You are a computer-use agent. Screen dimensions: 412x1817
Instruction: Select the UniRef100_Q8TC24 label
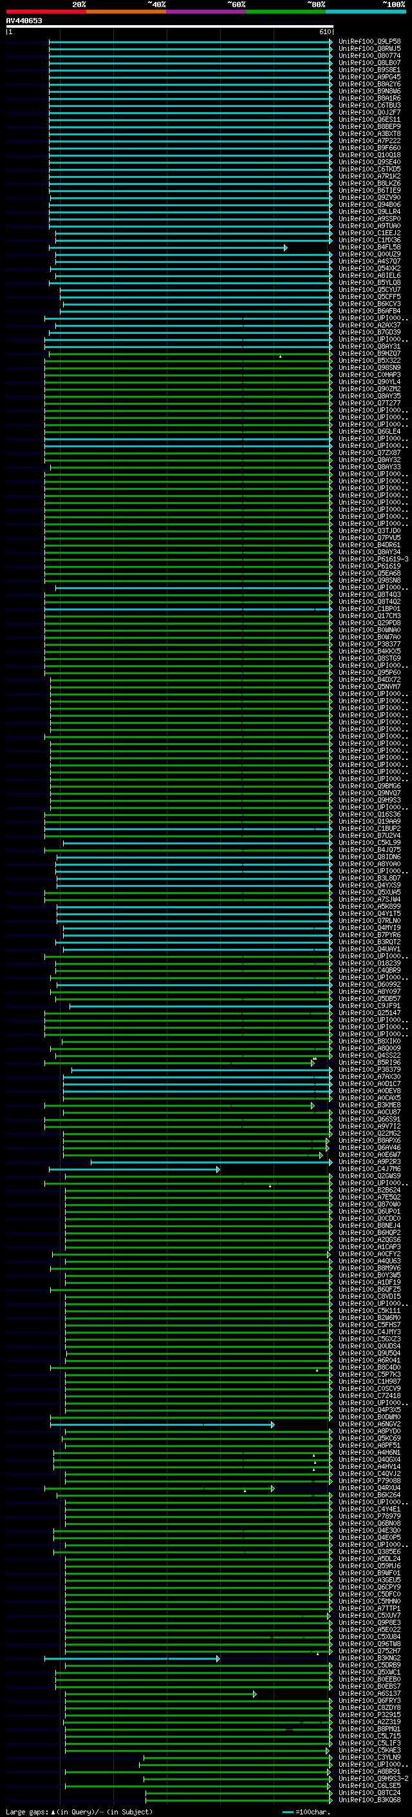pos(370,1793)
